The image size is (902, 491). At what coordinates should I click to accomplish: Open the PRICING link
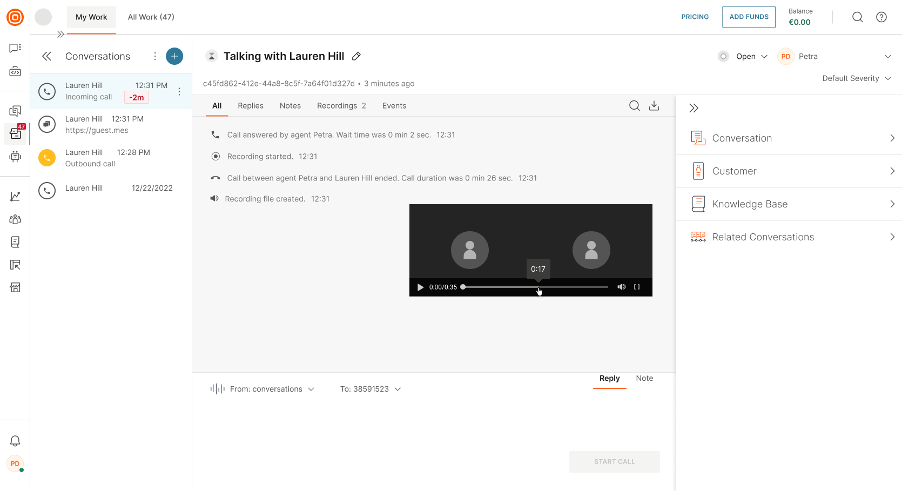click(x=695, y=17)
